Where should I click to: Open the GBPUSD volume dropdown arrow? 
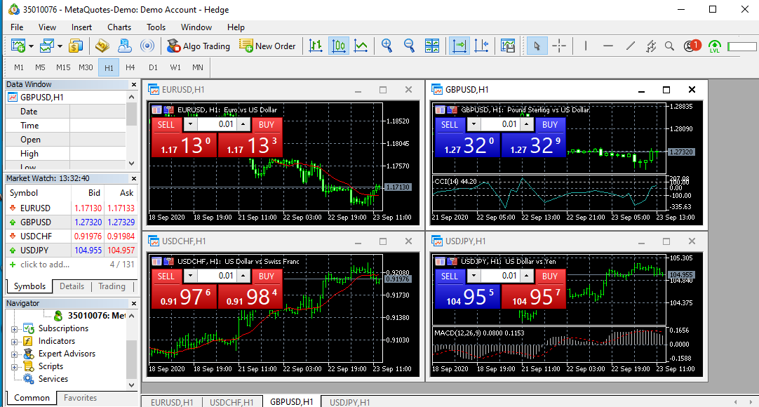pyautogui.click(x=473, y=124)
